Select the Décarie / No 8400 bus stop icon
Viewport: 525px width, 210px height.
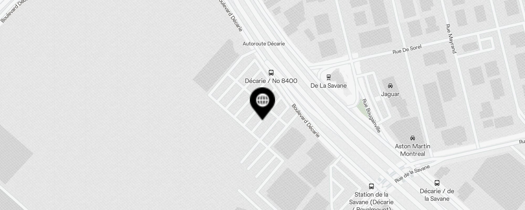click(x=271, y=73)
